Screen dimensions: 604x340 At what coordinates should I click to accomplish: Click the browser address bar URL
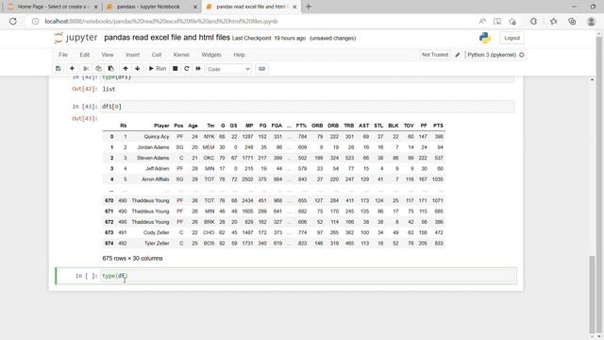click(161, 21)
